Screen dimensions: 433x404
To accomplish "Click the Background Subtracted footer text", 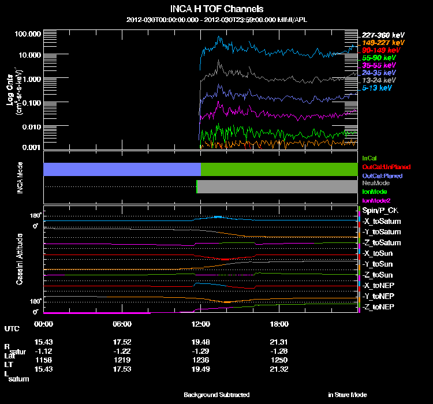I will pyautogui.click(x=216, y=395).
